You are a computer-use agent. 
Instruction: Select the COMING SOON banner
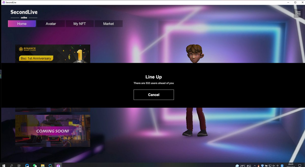coord(53,131)
